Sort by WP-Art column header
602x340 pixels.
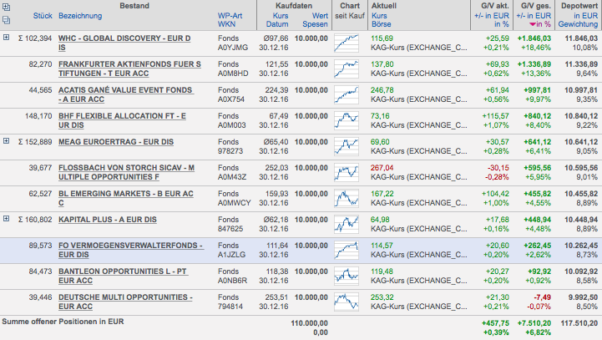pos(230,16)
